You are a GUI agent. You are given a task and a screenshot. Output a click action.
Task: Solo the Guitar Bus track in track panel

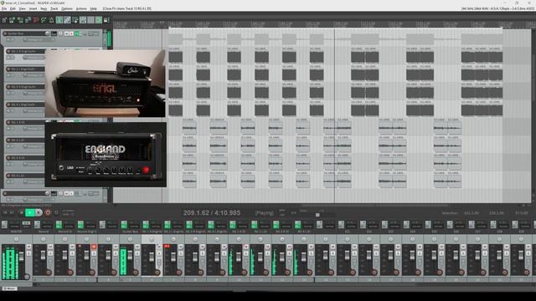[x=71, y=33]
